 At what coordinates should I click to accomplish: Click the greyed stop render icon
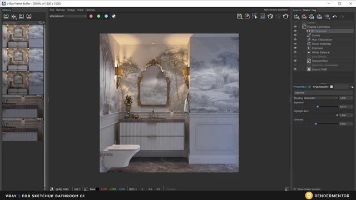click(278, 16)
